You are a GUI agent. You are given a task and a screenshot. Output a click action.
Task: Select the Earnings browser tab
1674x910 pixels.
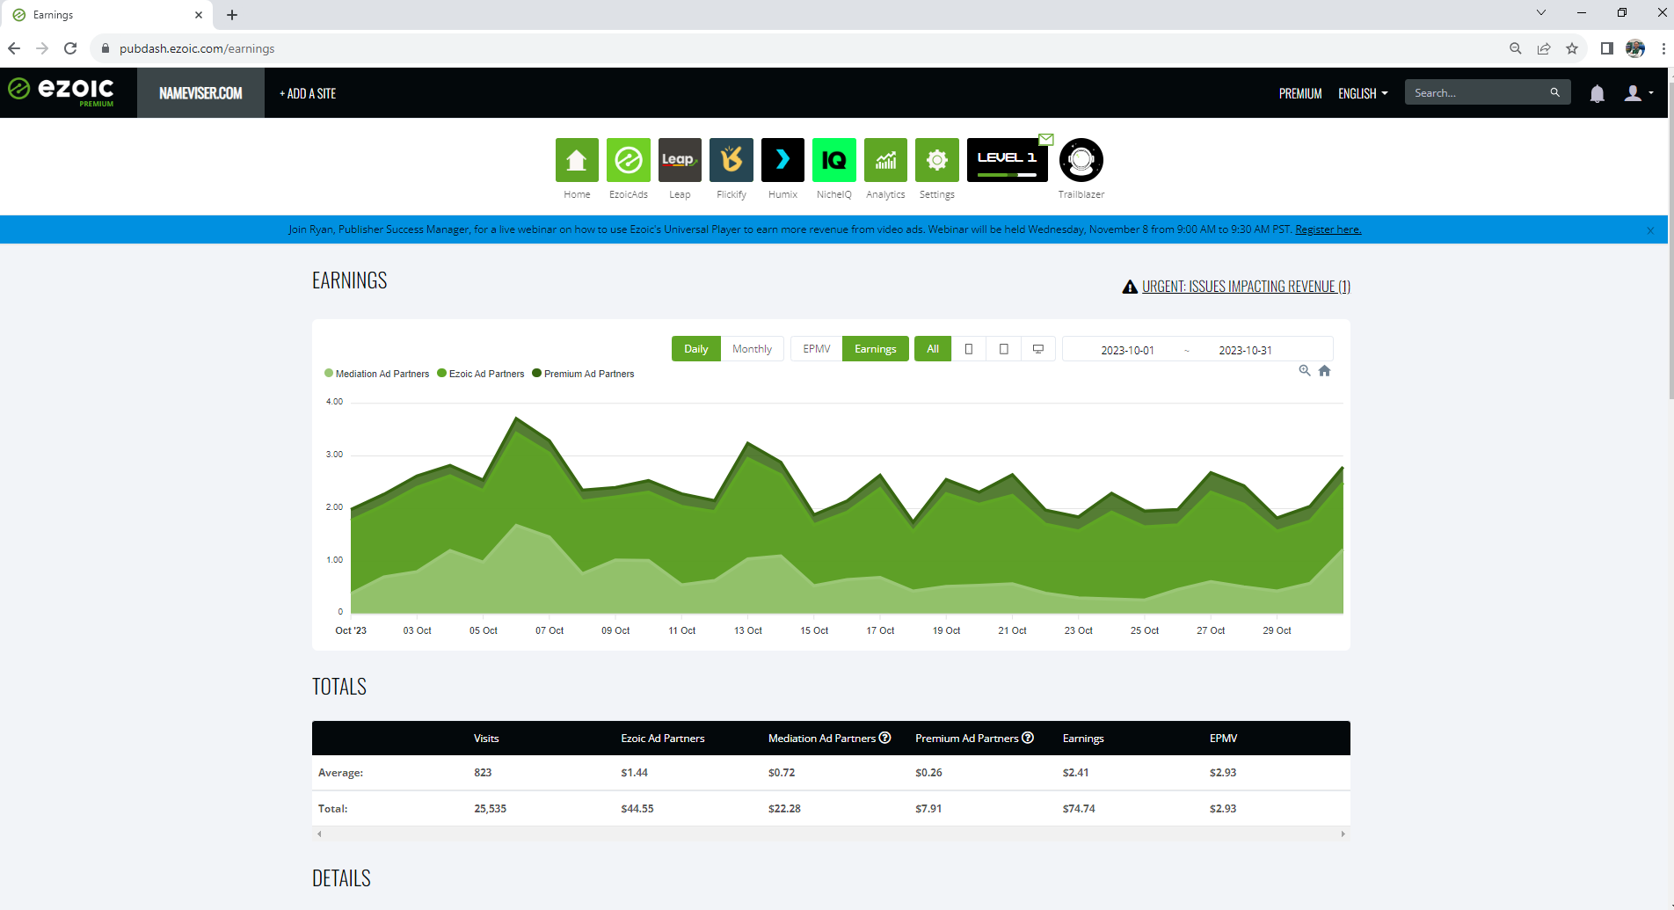click(106, 15)
